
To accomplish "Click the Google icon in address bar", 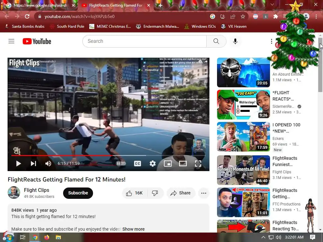I will 213,16.
